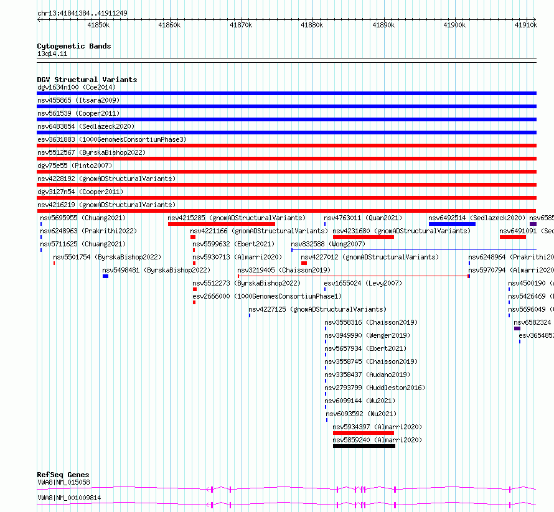Click esv2666000 (1000GenomesConsortiumPhase1) label

tap(267, 296)
